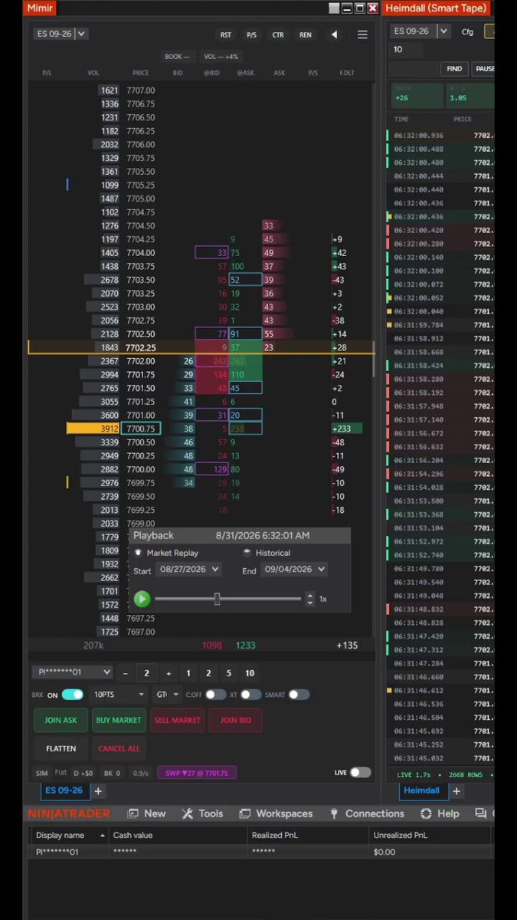This screenshot has height=920, width=517.
Task: Toggle the SMART switch
Action: coord(299,695)
